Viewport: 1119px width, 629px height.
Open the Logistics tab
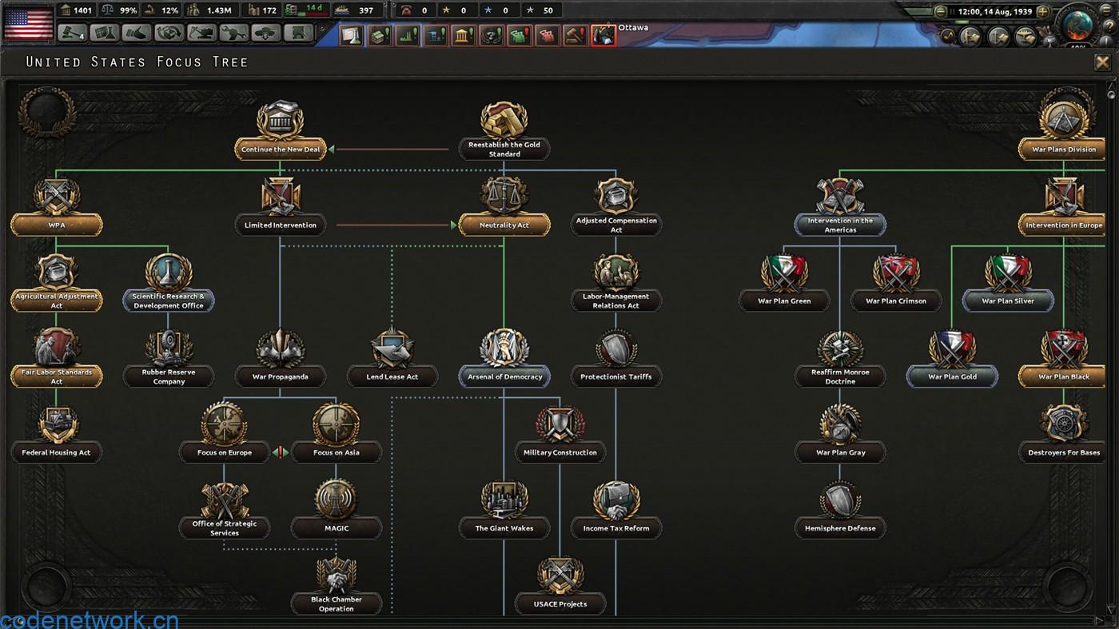tap(298, 34)
